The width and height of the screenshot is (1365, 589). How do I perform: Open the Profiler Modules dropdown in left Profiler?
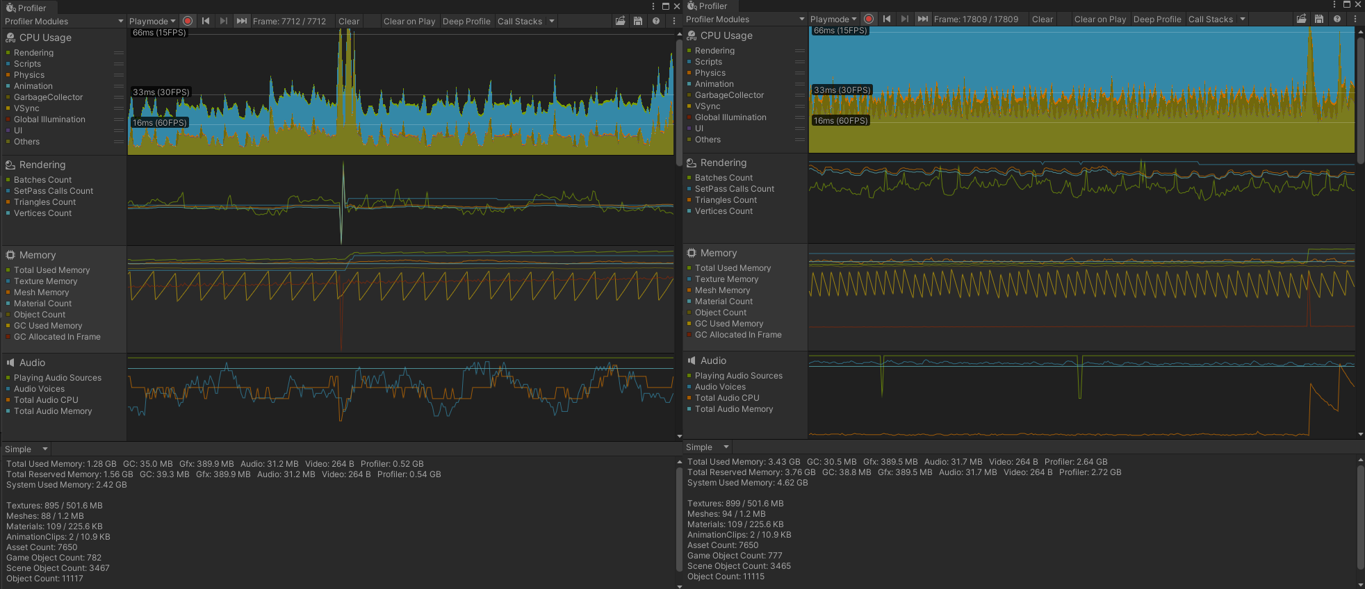pyautogui.click(x=63, y=22)
